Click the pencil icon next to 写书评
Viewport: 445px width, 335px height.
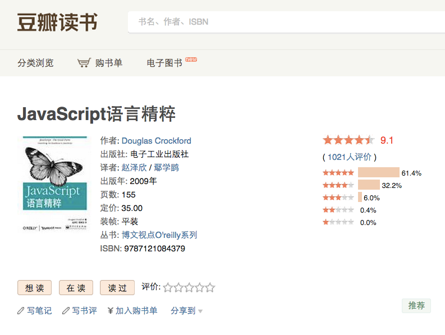(x=66, y=310)
